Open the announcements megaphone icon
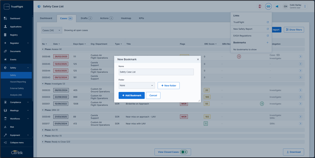The image size is (315, 158). [x=277, y=6]
